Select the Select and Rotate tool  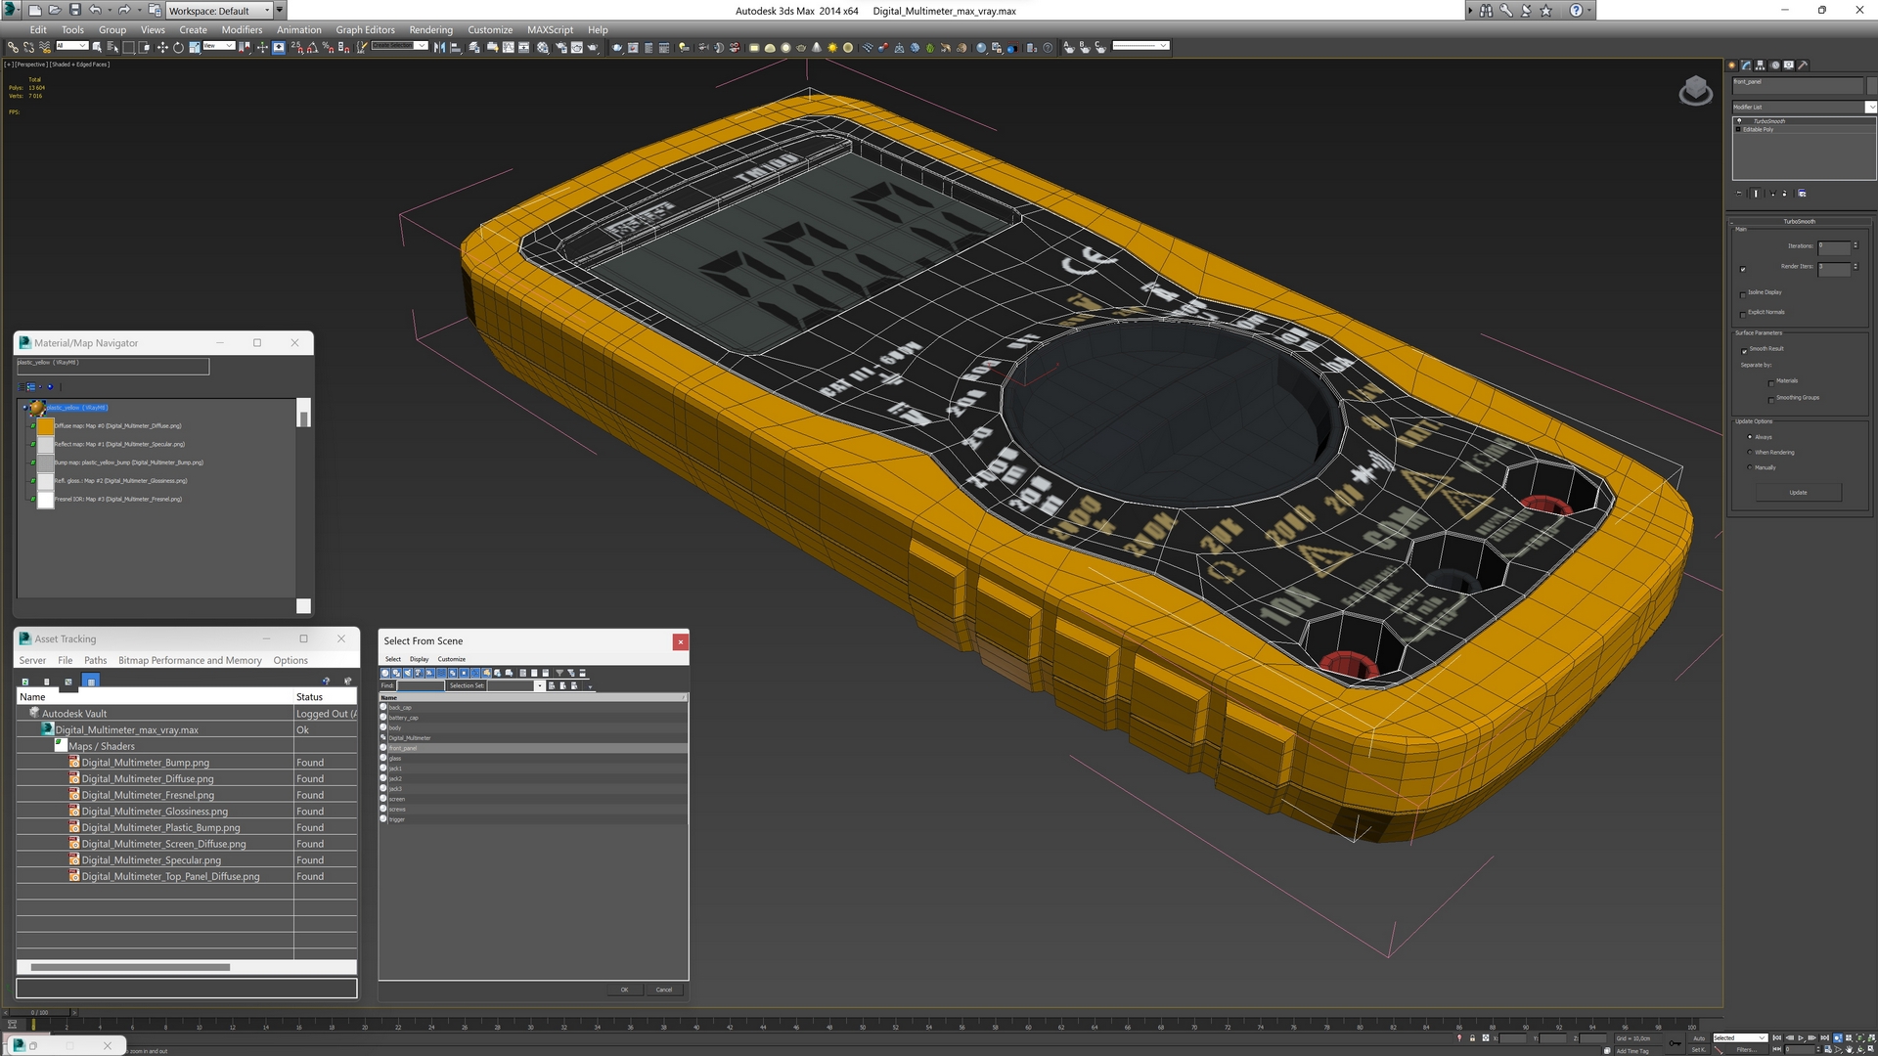click(x=178, y=47)
